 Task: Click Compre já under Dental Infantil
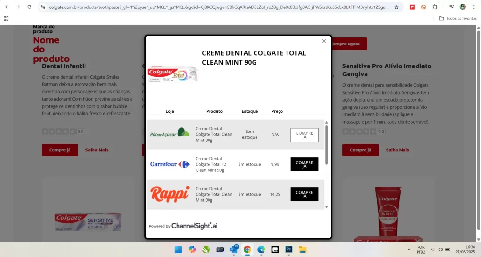[x=60, y=150]
